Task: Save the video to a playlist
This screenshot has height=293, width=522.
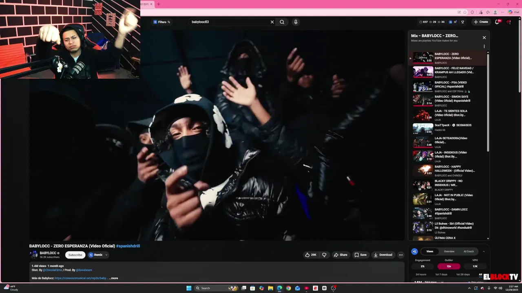Action: point(361,255)
